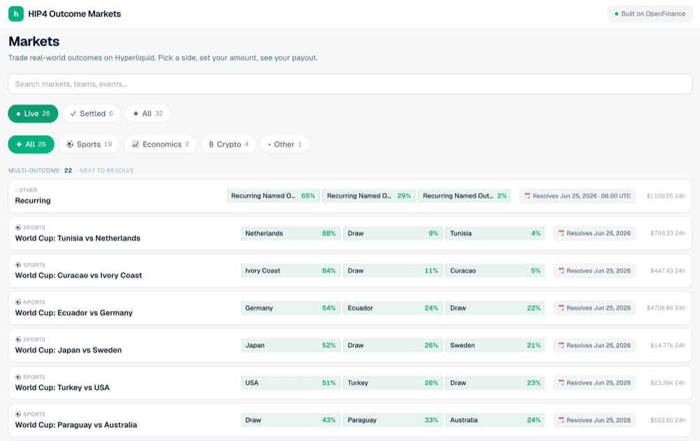Filter by Sports 19 category

pyautogui.click(x=89, y=144)
